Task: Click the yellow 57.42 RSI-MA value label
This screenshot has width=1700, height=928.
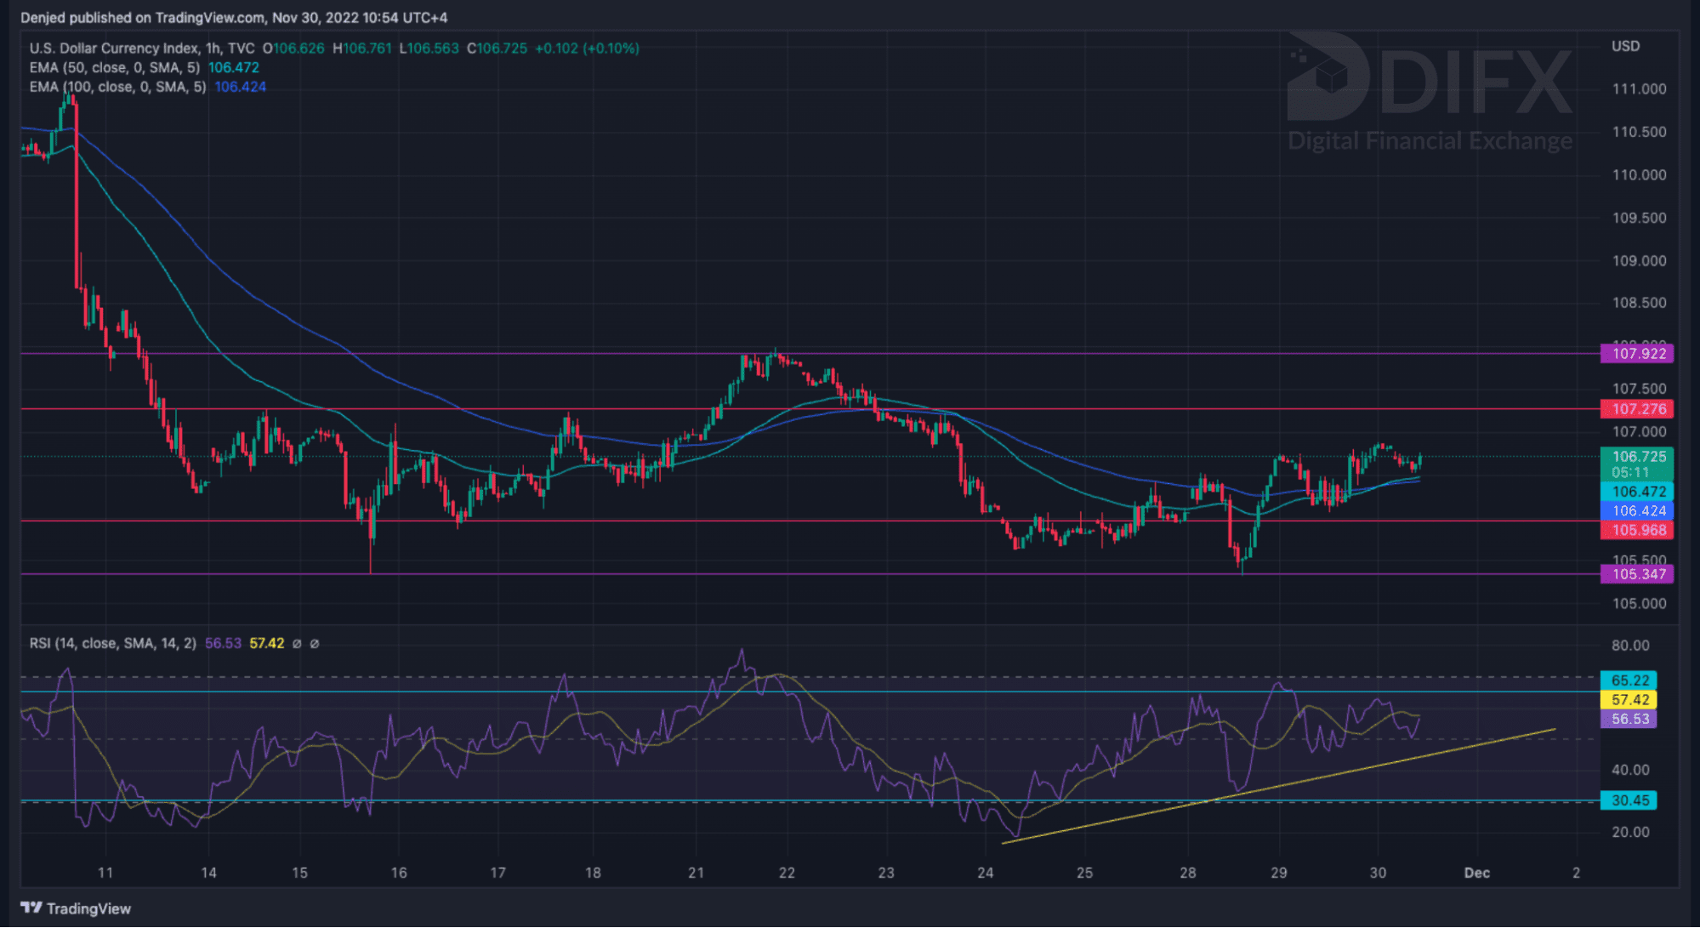Action: 1629,700
